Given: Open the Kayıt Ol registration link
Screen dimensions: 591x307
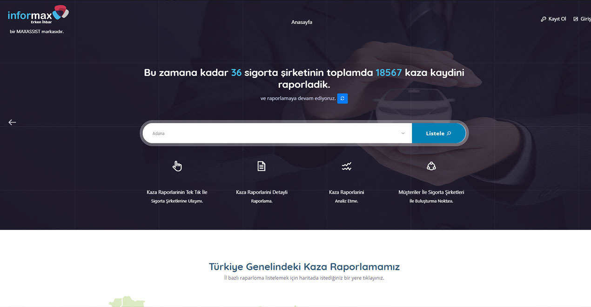Looking at the screenshot, I should [557, 19].
